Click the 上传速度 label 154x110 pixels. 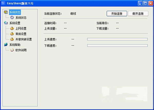(50, 39)
